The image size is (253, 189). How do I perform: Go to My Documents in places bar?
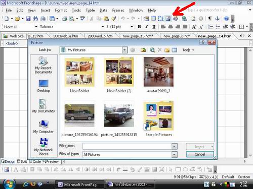pyautogui.click(x=44, y=106)
